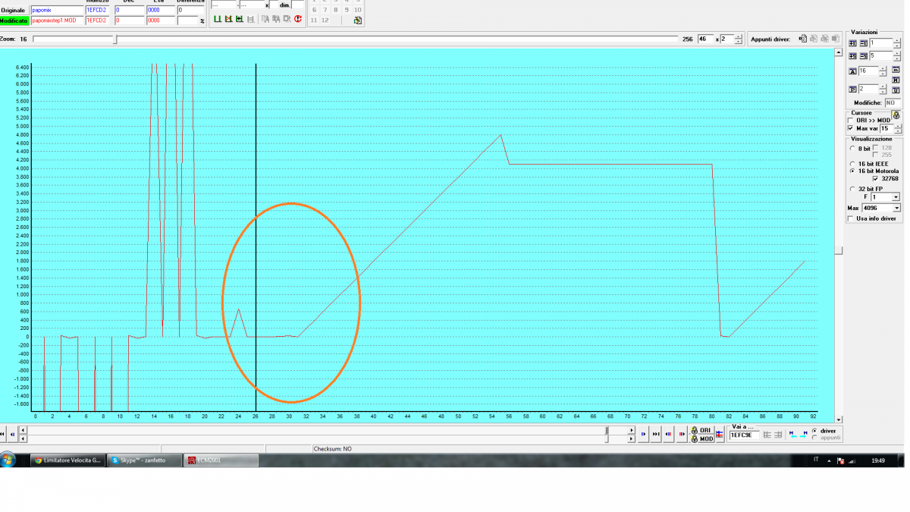Switch to ECM2001 taskbar item

pyautogui.click(x=221, y=460)
